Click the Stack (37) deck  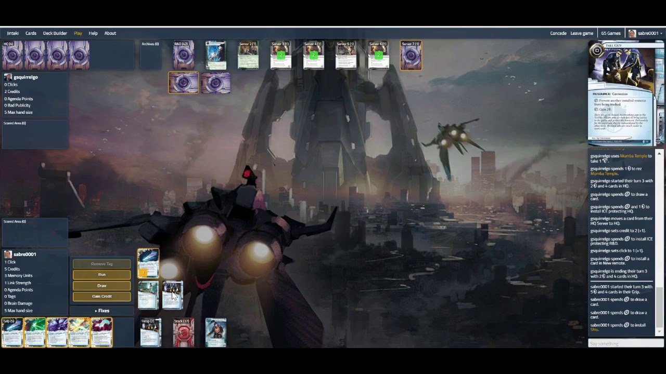coord(183,332)
